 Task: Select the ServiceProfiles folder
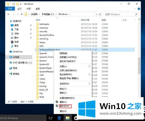[x=47, y=35]
